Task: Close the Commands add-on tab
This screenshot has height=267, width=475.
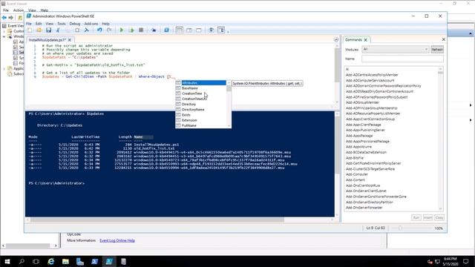Action: coord(366,40)
